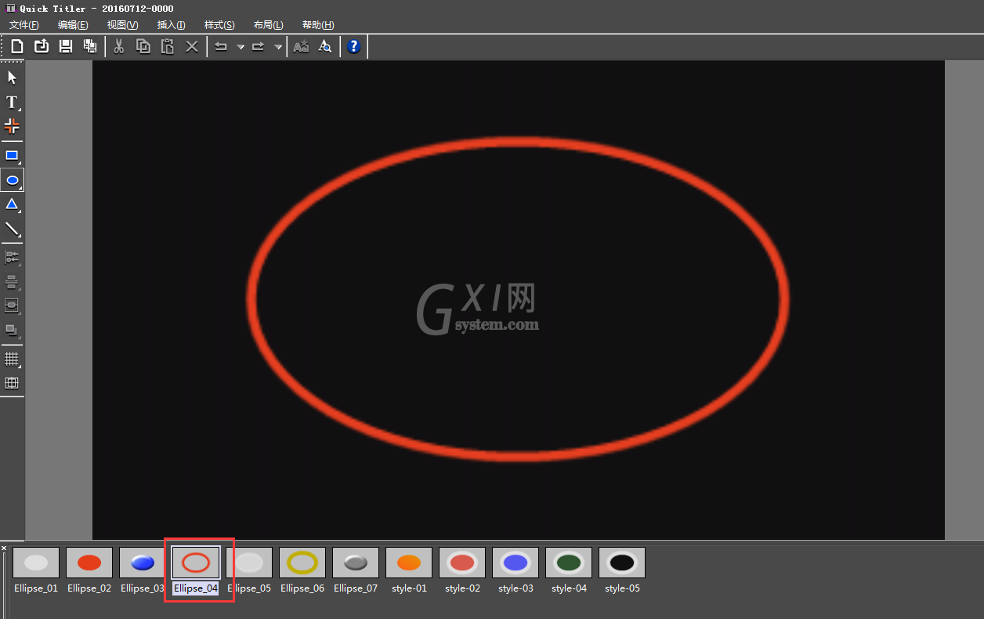Click the new style icon

pos(301,46)
